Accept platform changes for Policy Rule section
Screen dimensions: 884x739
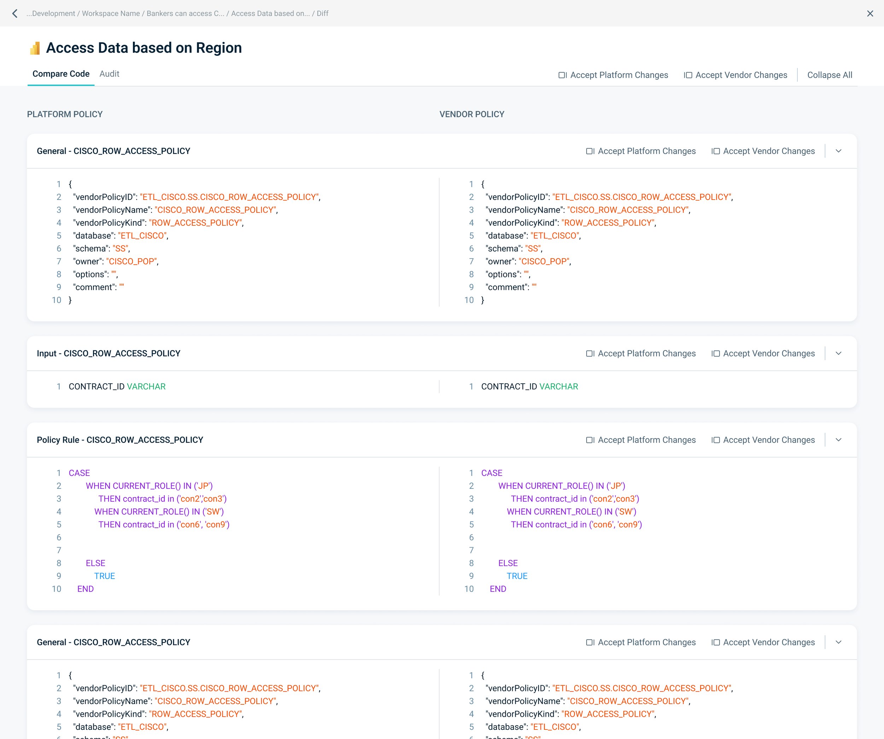click(x=641, y=439)
